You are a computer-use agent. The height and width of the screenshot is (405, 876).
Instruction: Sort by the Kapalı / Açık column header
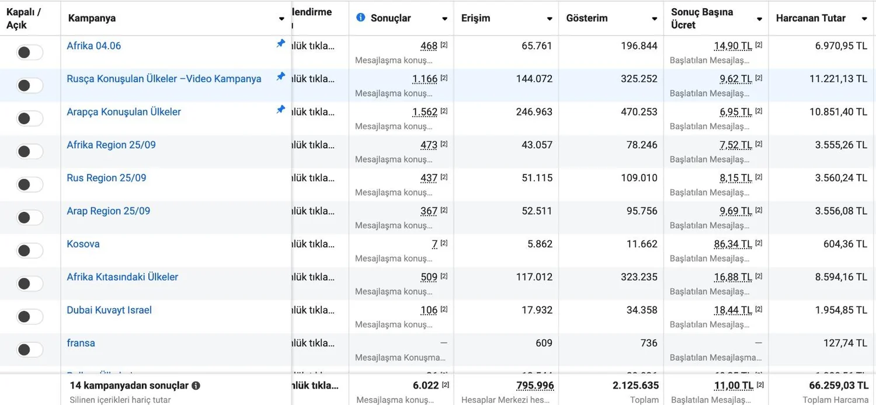coord(23,18)
